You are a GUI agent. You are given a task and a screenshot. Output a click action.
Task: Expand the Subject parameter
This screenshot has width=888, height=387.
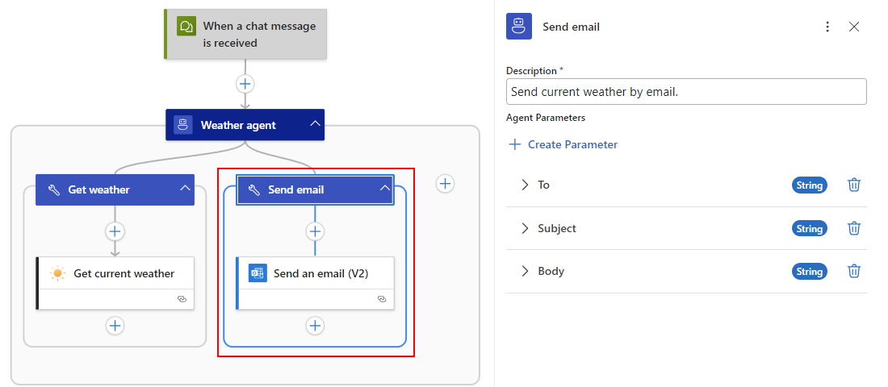coord(525,228)
